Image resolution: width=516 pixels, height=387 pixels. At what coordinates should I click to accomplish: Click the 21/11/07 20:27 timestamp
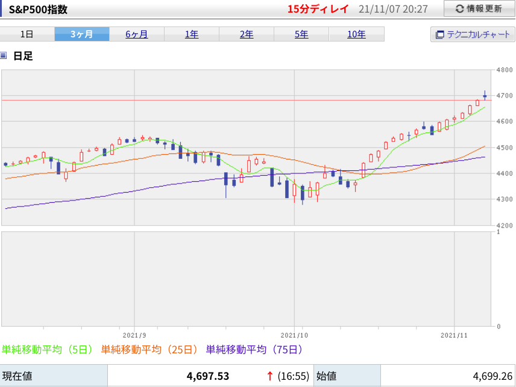393,9
